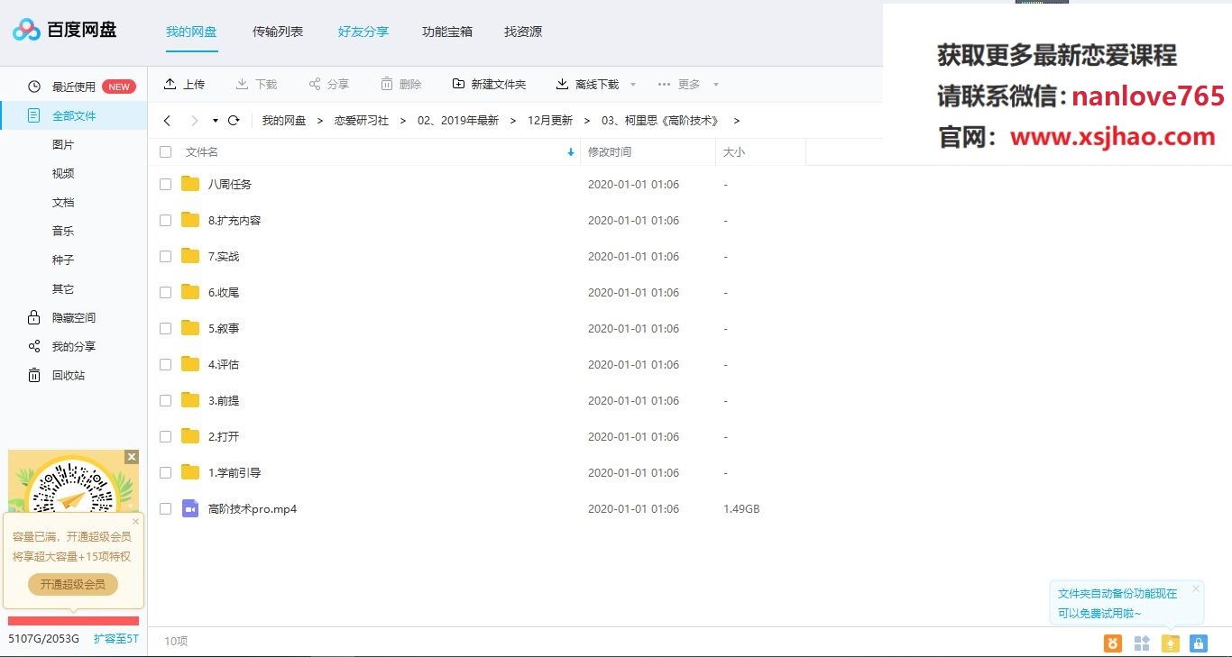Open the breadcrumb history dropdown arrow
Viewport: 1232px width, 657px height.
(215, 119)
